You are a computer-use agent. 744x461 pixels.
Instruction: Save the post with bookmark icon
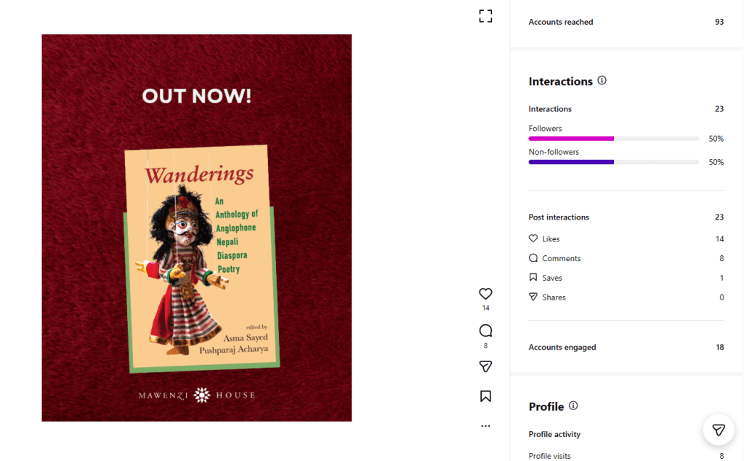[x=485, y=396]
